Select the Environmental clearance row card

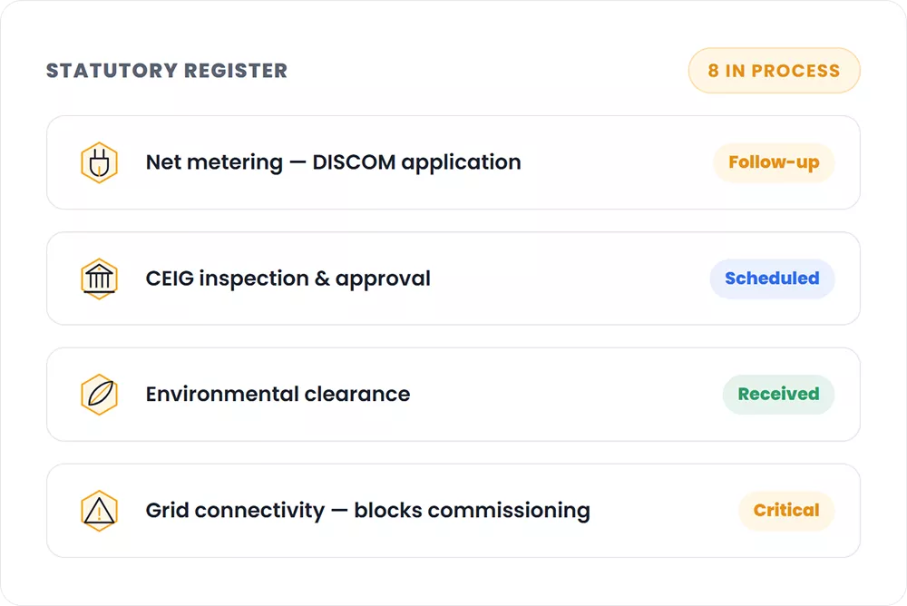point(453,394)
